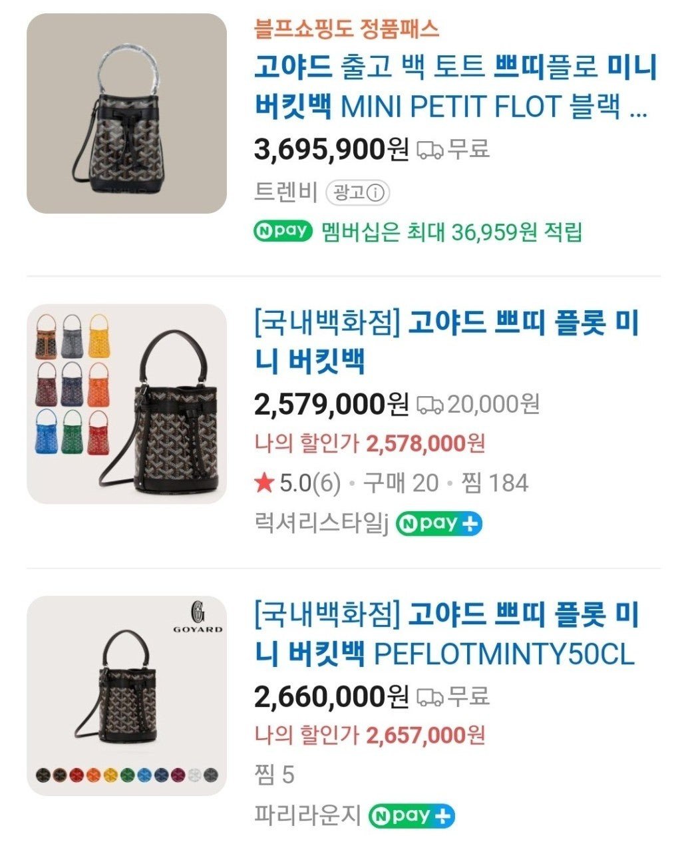This screenshot has width=680, height=852.
Task: Click the 트렌비 seller name
Action: (286, 193)
